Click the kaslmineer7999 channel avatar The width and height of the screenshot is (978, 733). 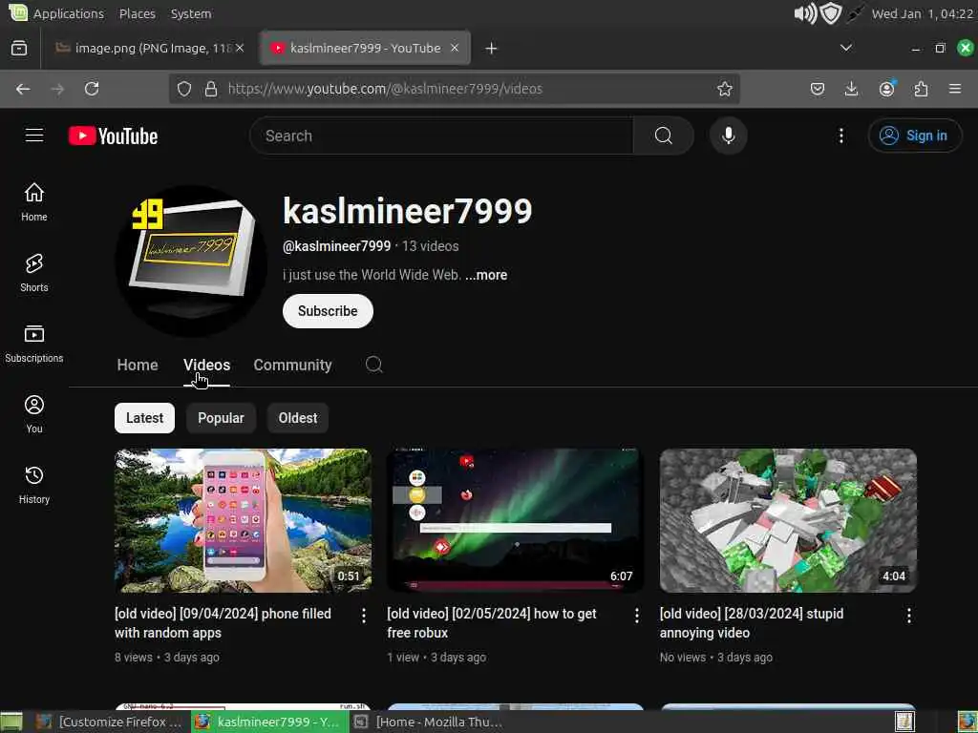(x=191, y=261)
